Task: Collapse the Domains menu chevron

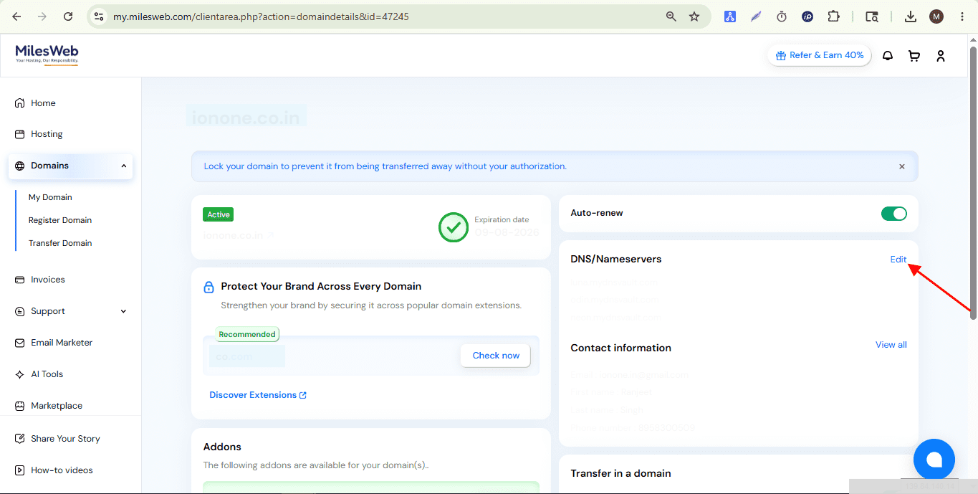Action: pos(123,166)
